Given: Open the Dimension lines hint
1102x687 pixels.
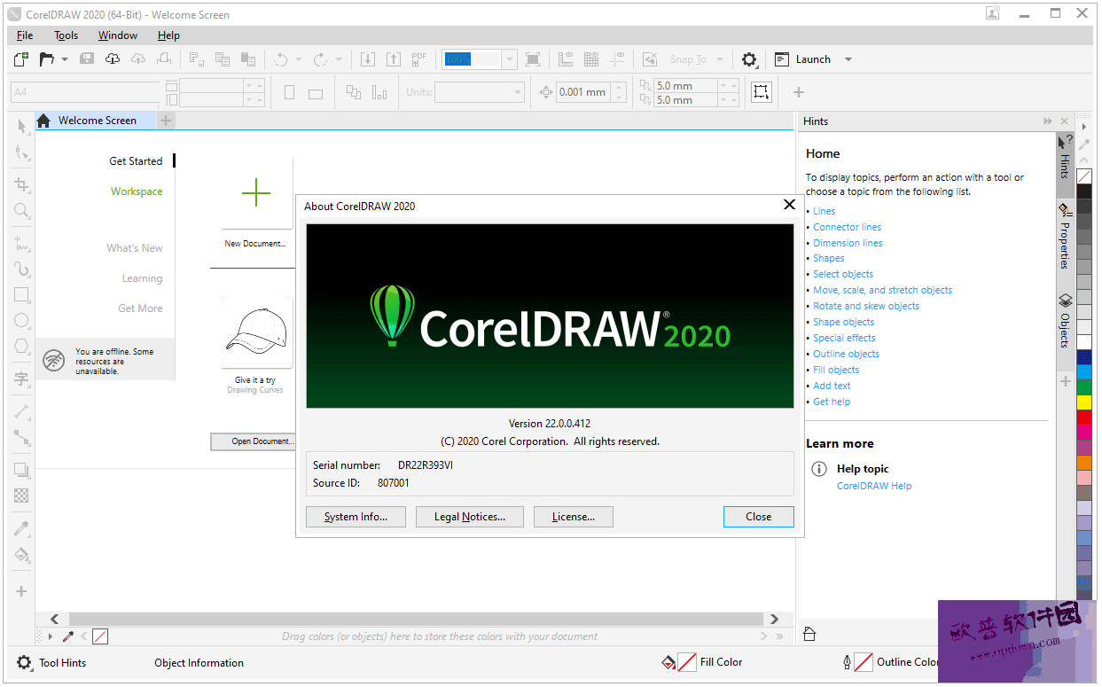Looking at the screenshot, I should [848, 243].
